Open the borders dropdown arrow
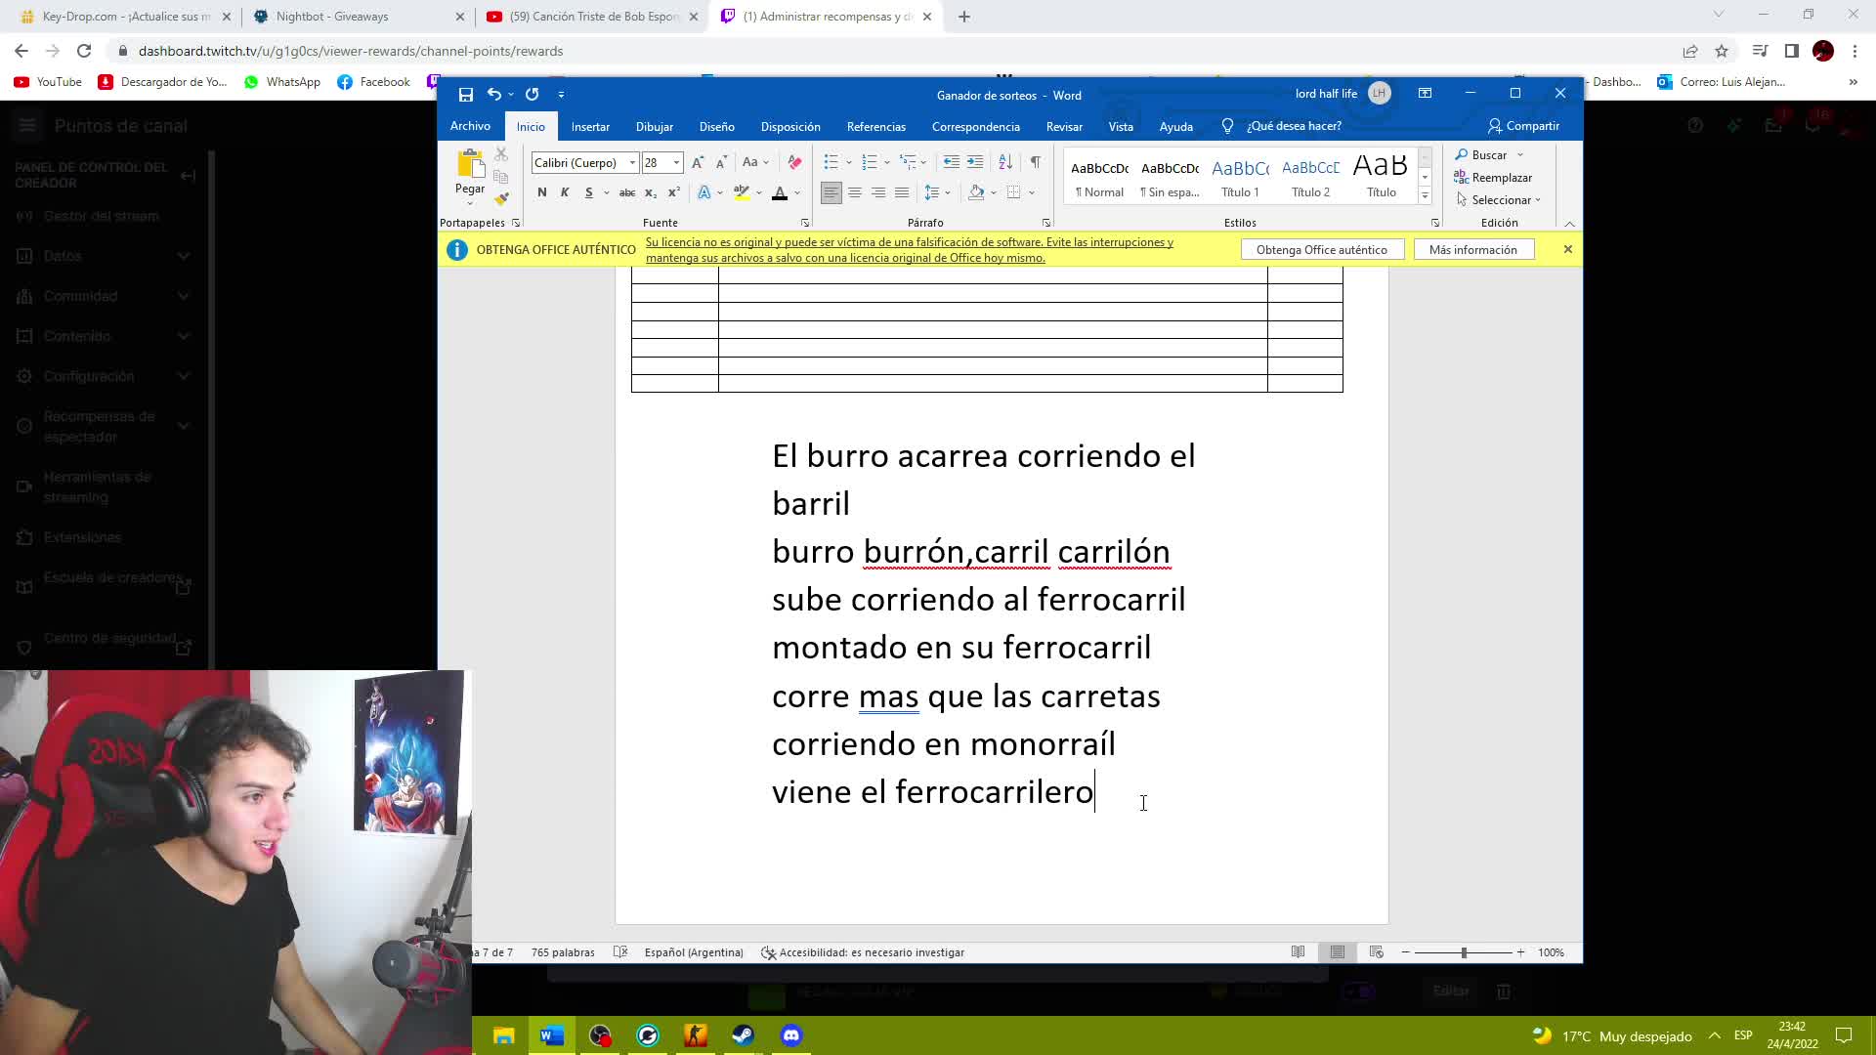Image resolution: width=1876 pixels, height=1055 pixels. pos(1032,192)
